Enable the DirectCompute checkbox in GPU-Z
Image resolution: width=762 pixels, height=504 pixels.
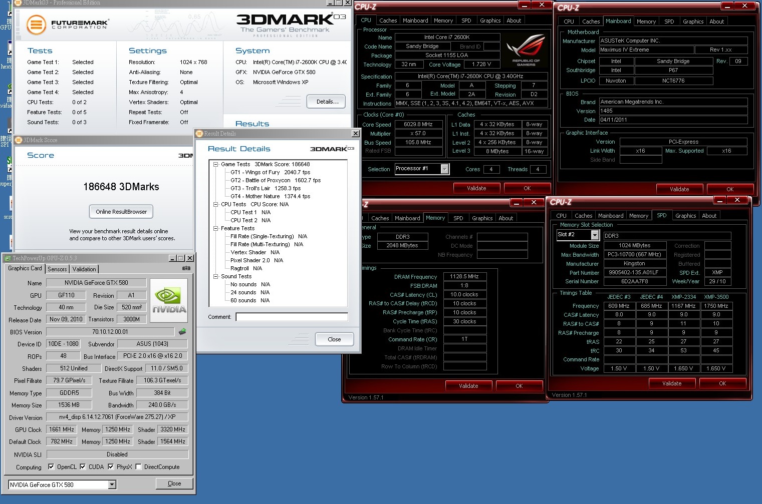pos(138,467)
